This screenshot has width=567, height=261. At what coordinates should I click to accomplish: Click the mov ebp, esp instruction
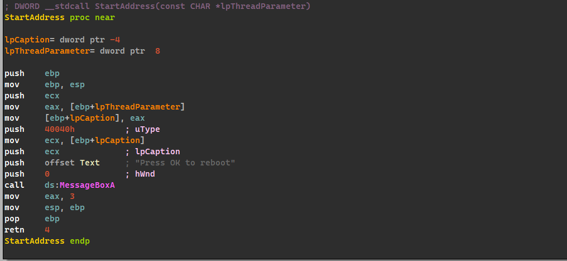click(45, 84)
